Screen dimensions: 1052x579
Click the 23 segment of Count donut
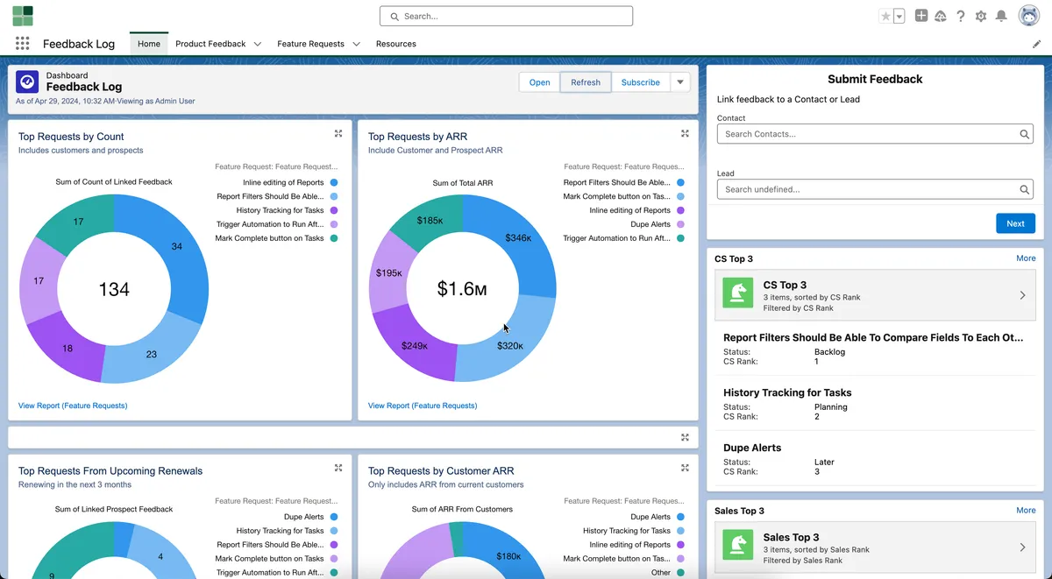pyautogui.click(x=151, y=354)
